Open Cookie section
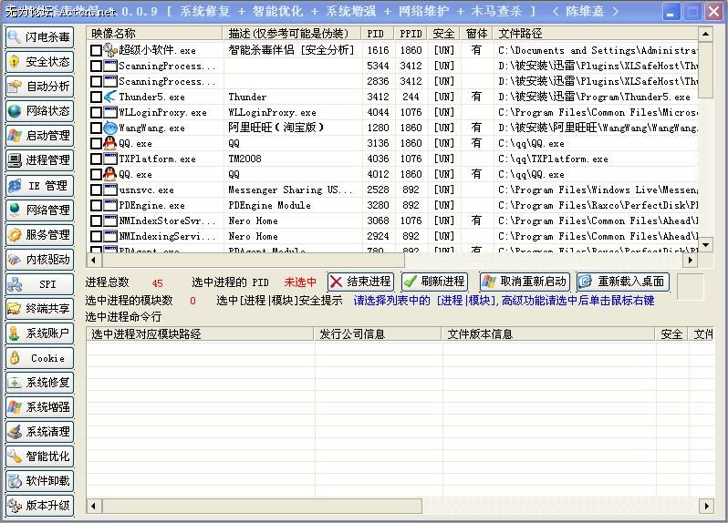This screenshot has height=523, width=728. pyautogui.click(x=40, y=358)
